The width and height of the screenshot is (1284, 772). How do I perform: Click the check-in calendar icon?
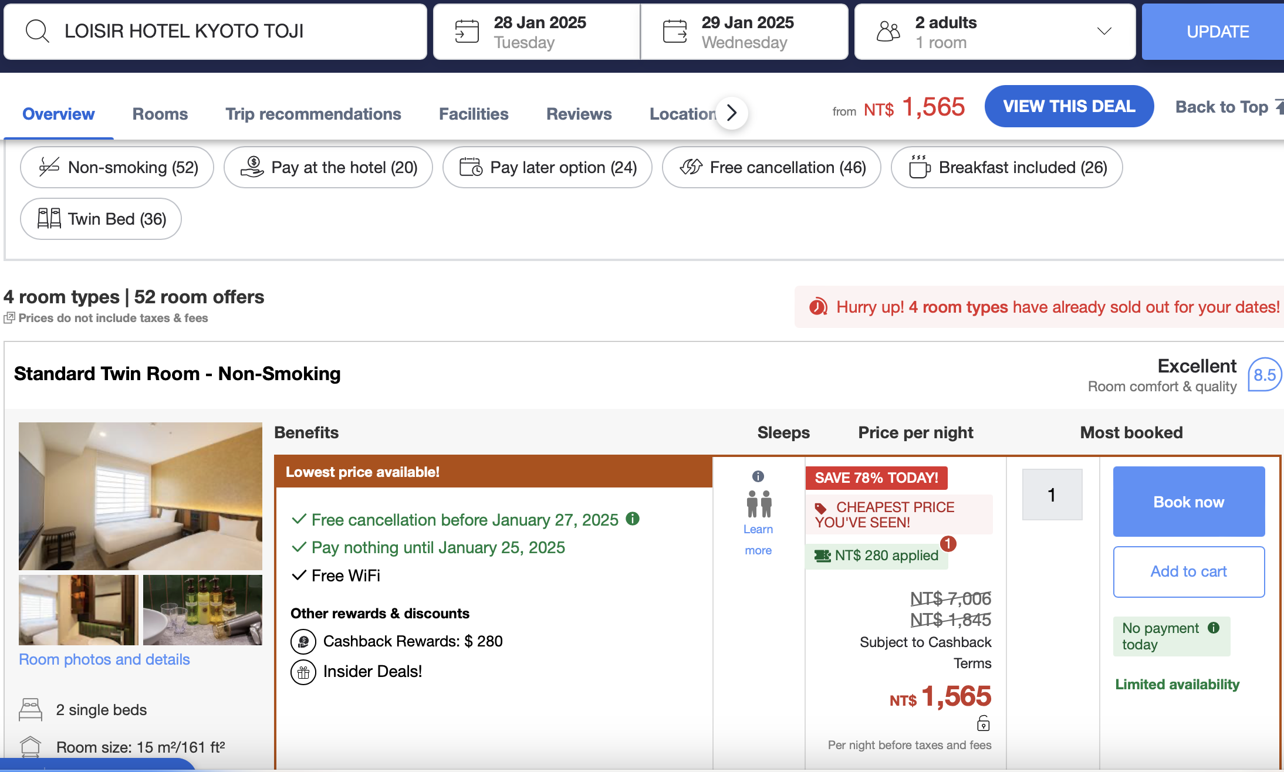pos(467,32)
